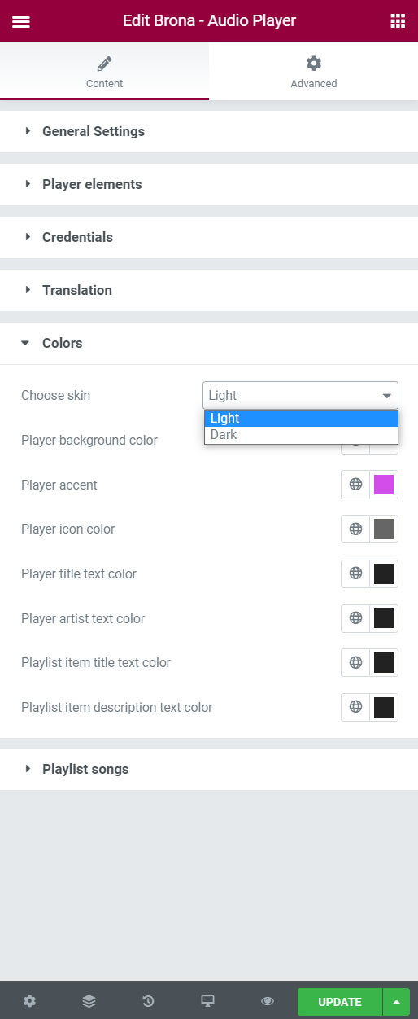The image size is (418, 1019).
Task: Open the Player accent magenta swatch
Action: point(384,485)
